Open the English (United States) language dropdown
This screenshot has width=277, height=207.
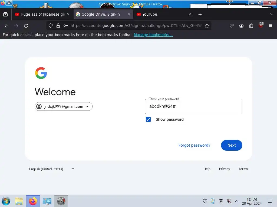click(52, 169)
